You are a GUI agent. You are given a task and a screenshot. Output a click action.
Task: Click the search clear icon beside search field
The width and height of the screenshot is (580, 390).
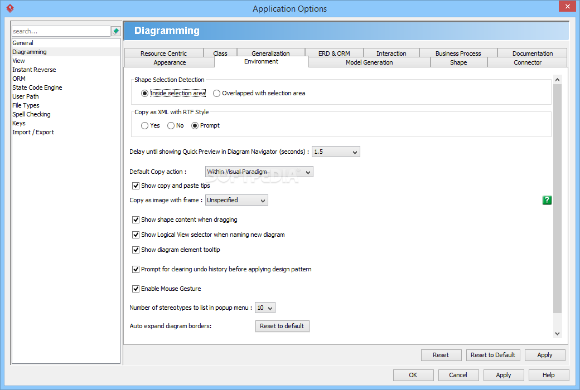[116, 31]
